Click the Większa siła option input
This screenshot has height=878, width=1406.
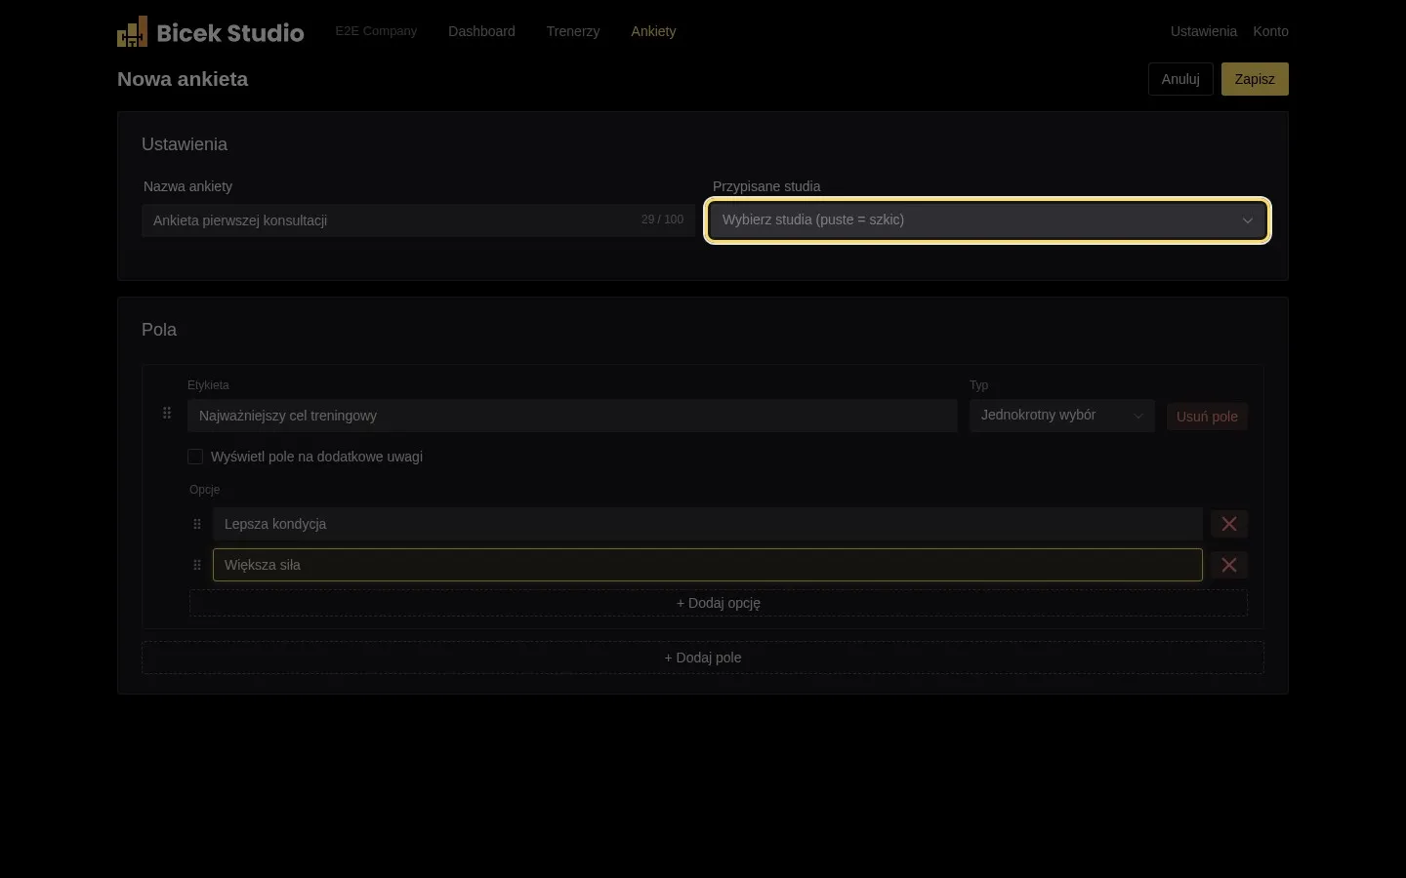(x=708, y=565)
